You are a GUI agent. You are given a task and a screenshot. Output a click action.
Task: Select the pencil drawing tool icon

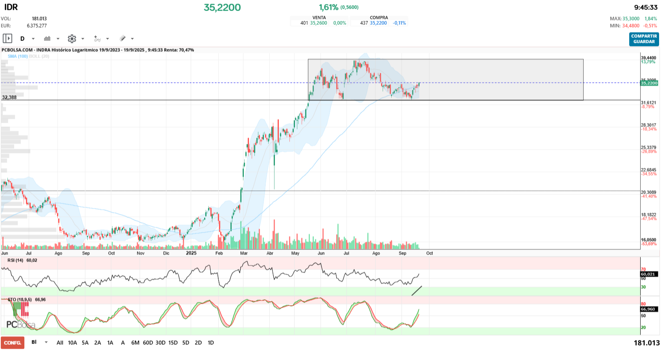pyautogui.click(x=122, y=39)
